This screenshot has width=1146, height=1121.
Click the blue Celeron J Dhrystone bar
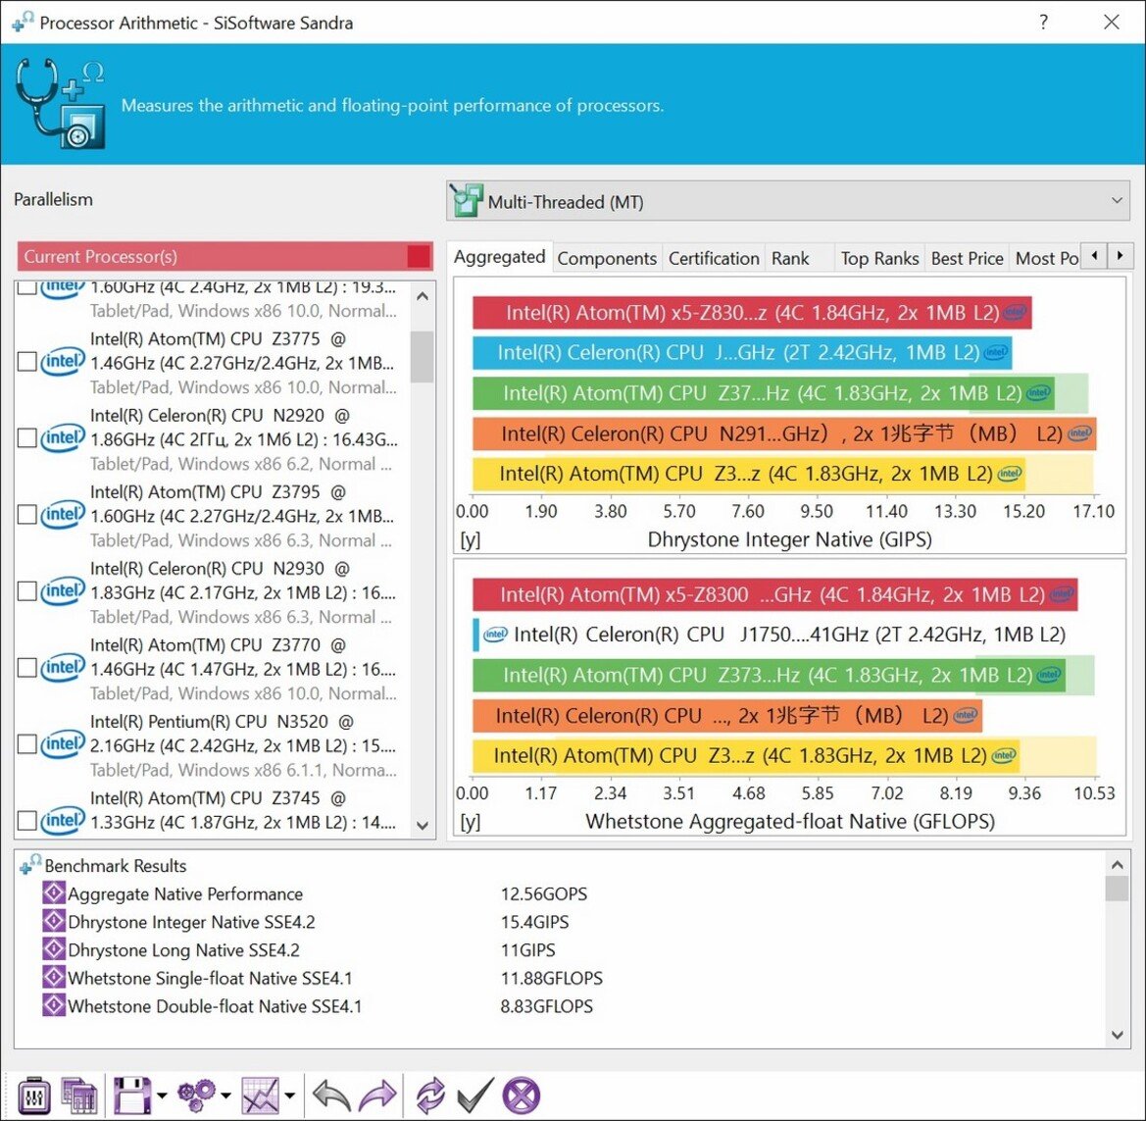pyautogui.click(x=742, y=352)
